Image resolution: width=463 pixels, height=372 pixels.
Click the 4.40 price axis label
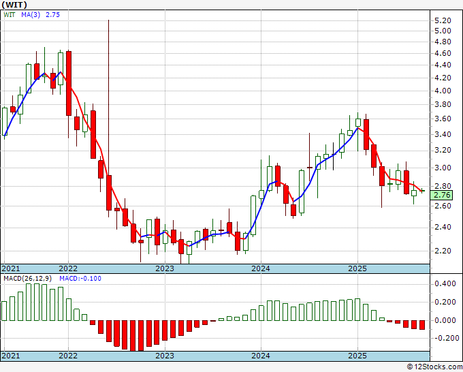point(443,65)
